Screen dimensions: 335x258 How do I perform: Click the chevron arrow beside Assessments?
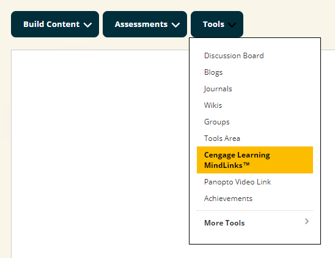click(x=175, y=25)
